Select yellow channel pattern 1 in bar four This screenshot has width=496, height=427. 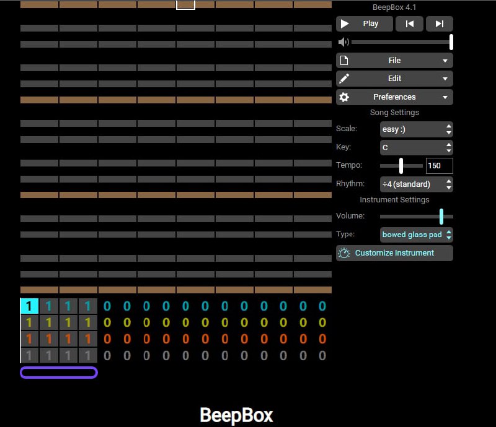(x=87, y=322)
